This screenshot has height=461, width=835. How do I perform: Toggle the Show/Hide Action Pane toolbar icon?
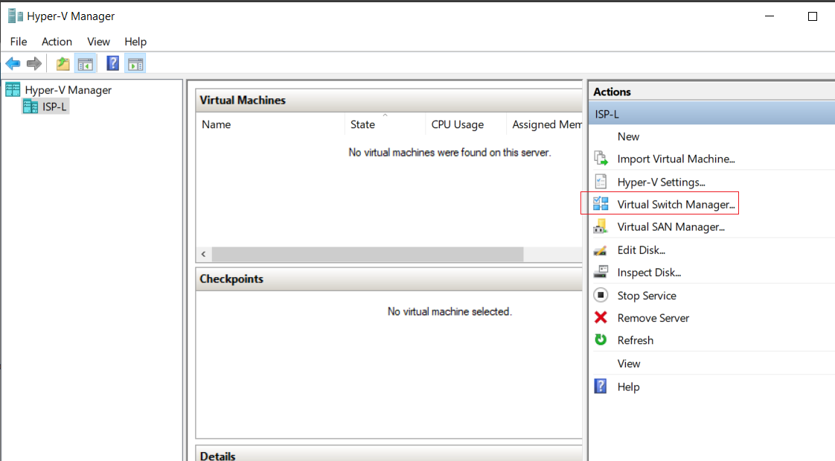(x=135, y=64)
